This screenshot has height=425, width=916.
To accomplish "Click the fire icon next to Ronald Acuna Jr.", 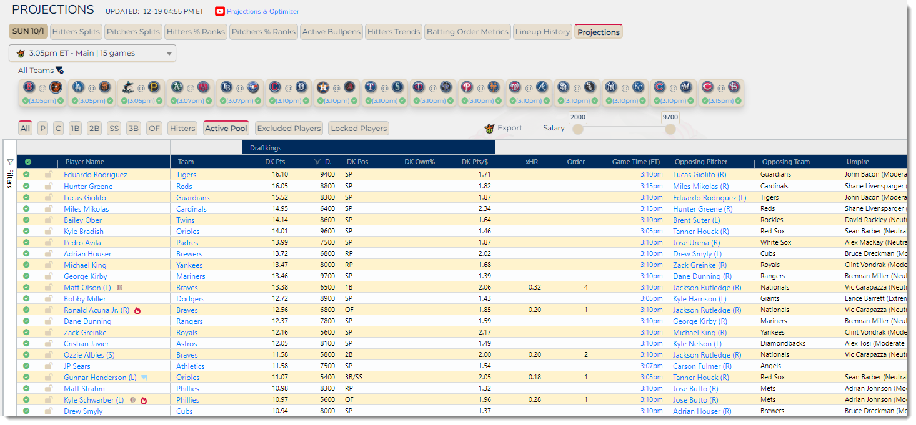I will pos(137,310).
